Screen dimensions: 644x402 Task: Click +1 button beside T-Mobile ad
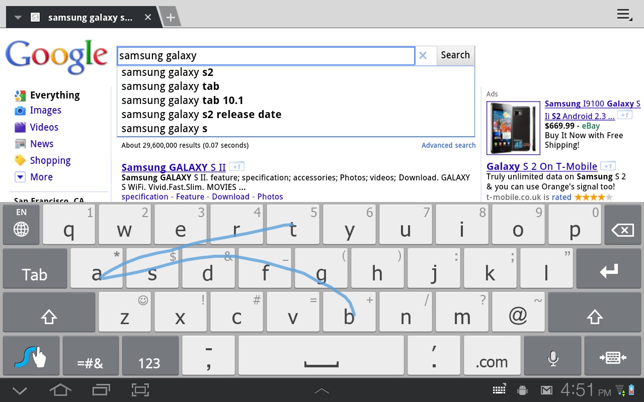click(x=608, y=166)
